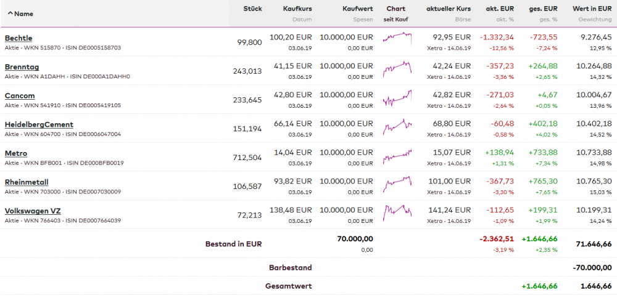Click the Volkswagen VZ mini chart
Viewport: 617px width, 298px height.
point(397,212)
